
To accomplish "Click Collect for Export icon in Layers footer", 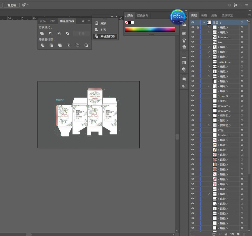I will pyautogui.click(x=214, y=234).
